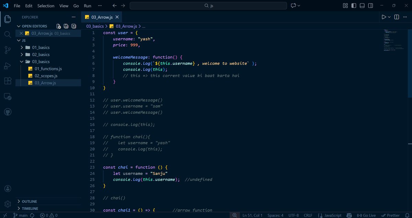Open overflow menu ellipsis in menu bar
Viewport: 412px width, 218px height.
pyautogui.click(x=100, y=6)
